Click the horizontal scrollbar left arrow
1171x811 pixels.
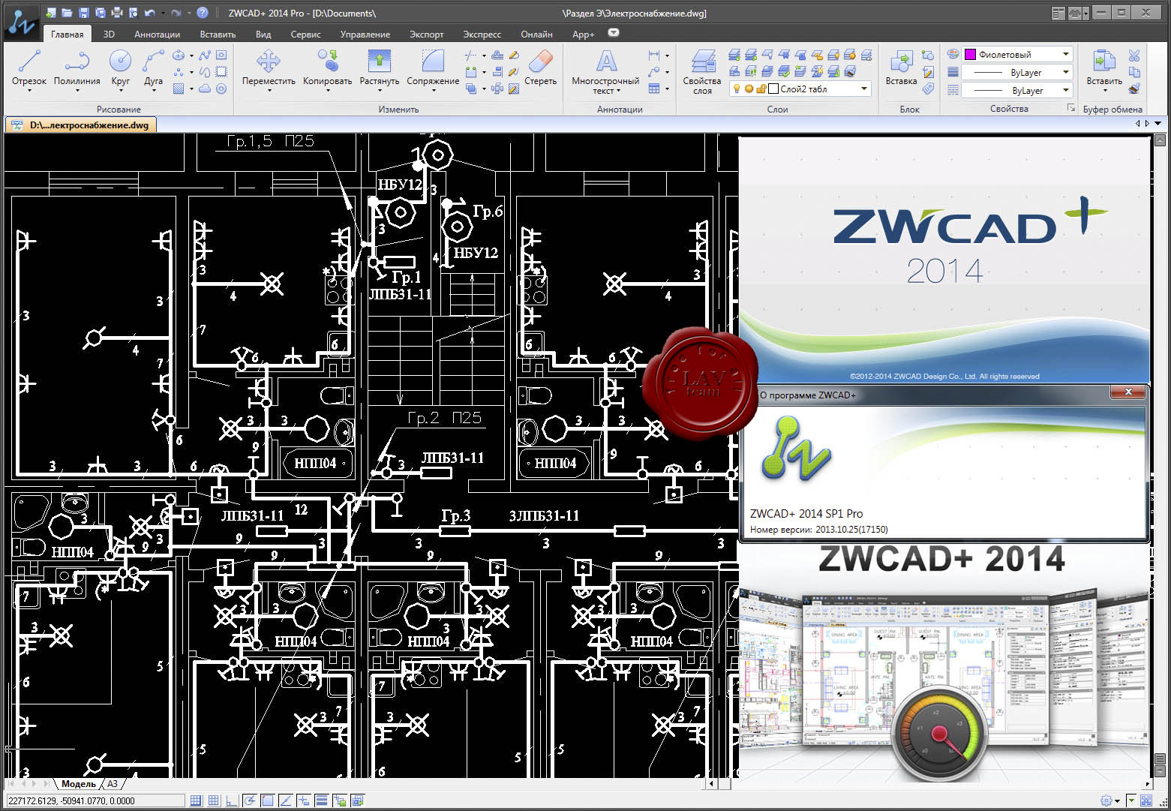712,784
